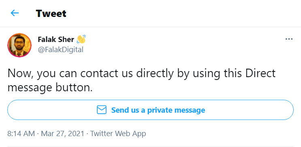Open the 8:14 AM timestamp link
This screenshot has height=147, width=301.
(x=21, y=133)
